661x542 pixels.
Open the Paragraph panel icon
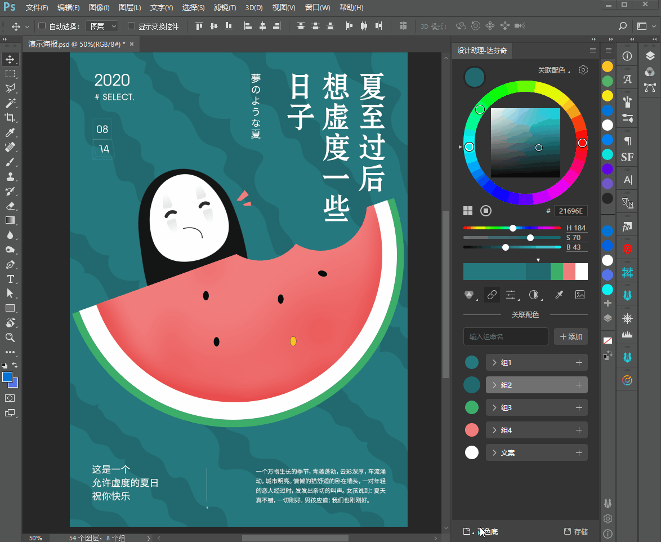pyautogui.click(x=627, y=140)
